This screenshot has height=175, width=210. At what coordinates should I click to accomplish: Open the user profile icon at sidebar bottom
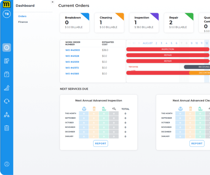click(x=7, y=164)
